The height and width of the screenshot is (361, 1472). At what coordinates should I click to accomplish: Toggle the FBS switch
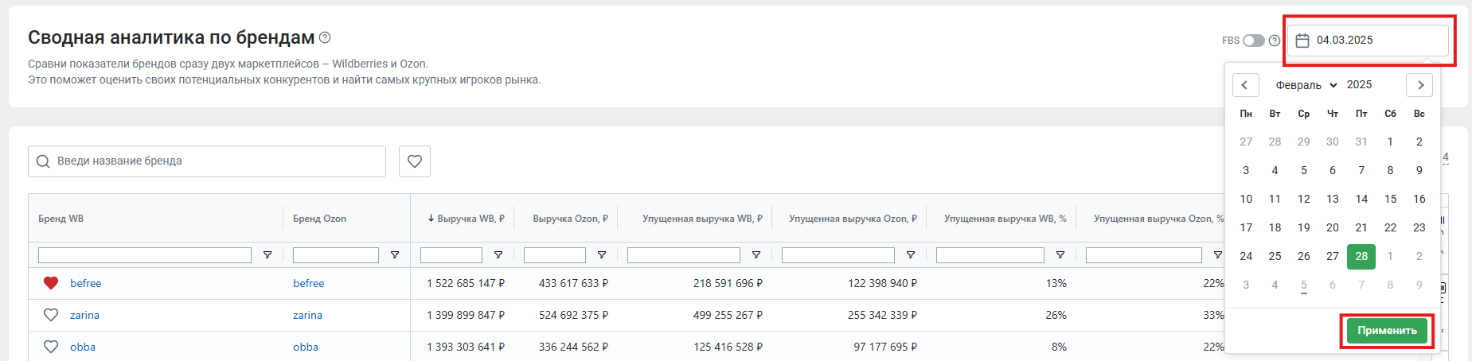[1254, 41]
